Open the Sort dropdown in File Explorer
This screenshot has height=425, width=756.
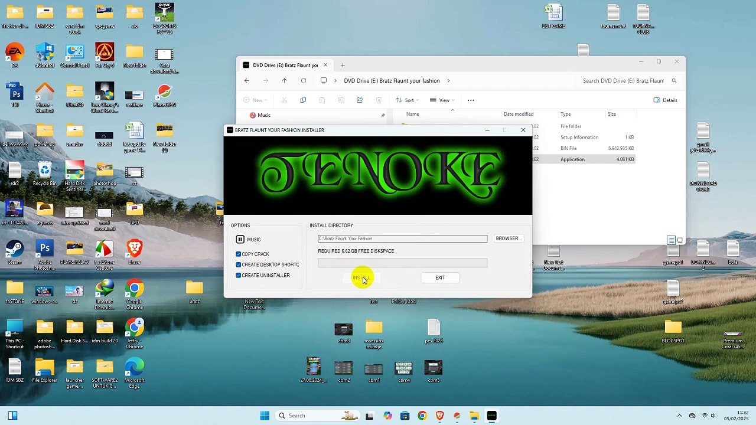tap(408, 100)
